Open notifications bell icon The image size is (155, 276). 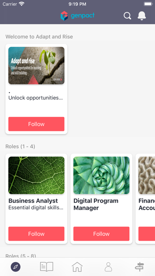[x=142, y=16]
